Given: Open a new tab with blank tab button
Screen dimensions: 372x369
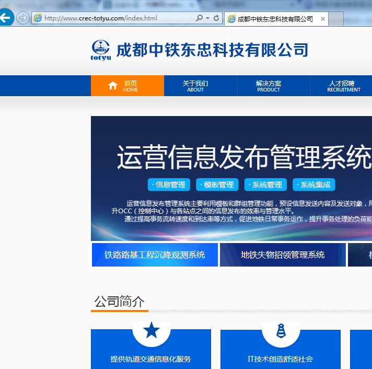Looking at the screenshot, I should pos(336,19).
